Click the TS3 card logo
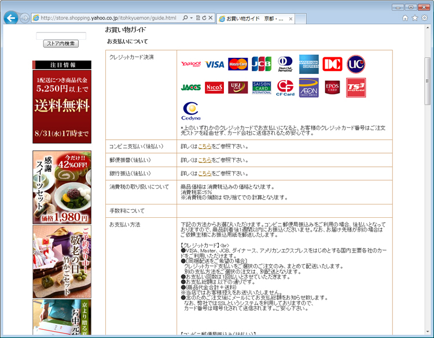Screen dimensions: 434x338 point(356,88)
